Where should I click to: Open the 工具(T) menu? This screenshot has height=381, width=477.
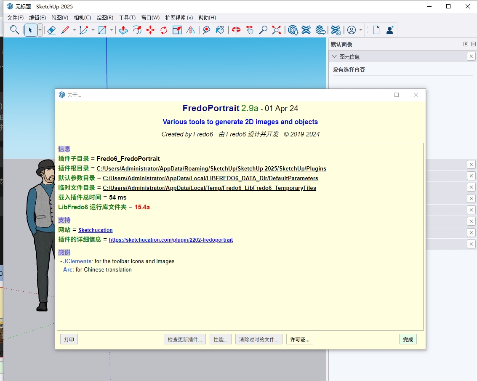tap(127, 18)
